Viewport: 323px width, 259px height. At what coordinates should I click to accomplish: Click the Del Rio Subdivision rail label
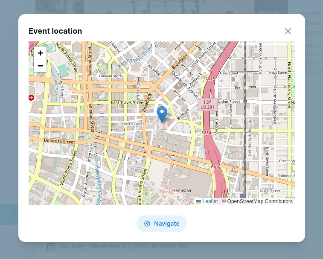click(x=250, y=137)
